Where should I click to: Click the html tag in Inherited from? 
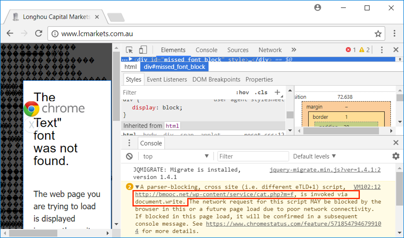point(172,126)
